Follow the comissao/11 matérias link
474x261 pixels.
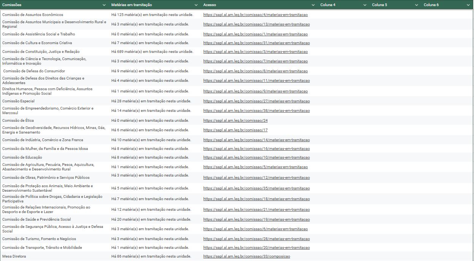(257, 81)
